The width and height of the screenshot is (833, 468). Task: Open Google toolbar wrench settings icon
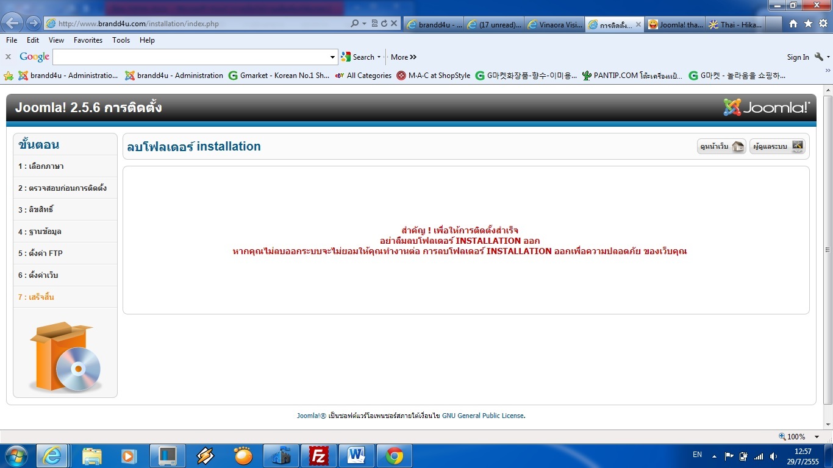pyautogui.click(x=819, y=57)
